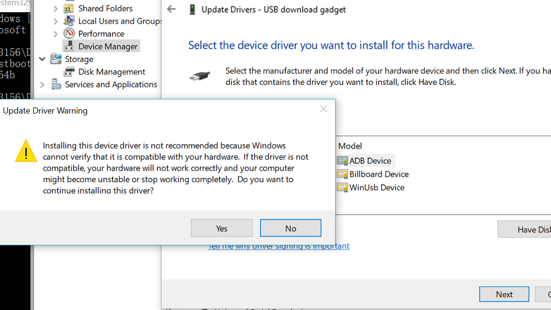Viewport: 551px width, 310px height.
Task: Click the Services and Applications icon
Action: [x=56, y=84]
